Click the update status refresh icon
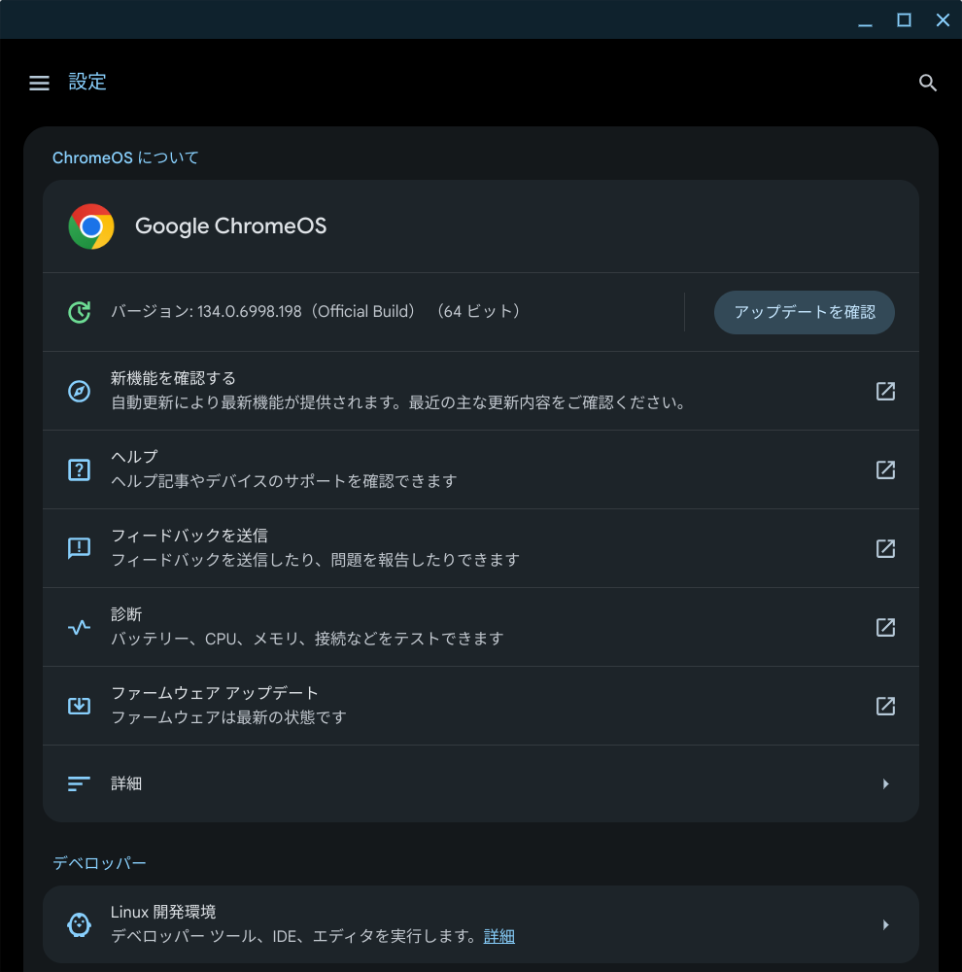The height and width of the screenshot is (972, 962). click(80, 312)
